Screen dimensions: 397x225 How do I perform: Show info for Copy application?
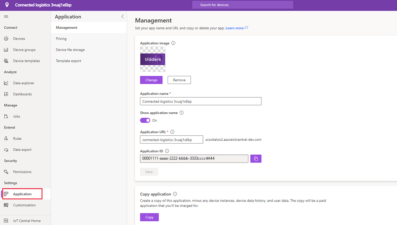[175, 194]
